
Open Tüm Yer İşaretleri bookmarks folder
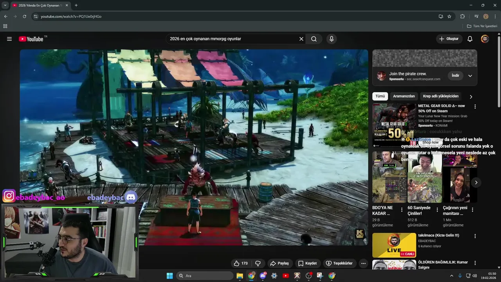[x=482, y=26]
